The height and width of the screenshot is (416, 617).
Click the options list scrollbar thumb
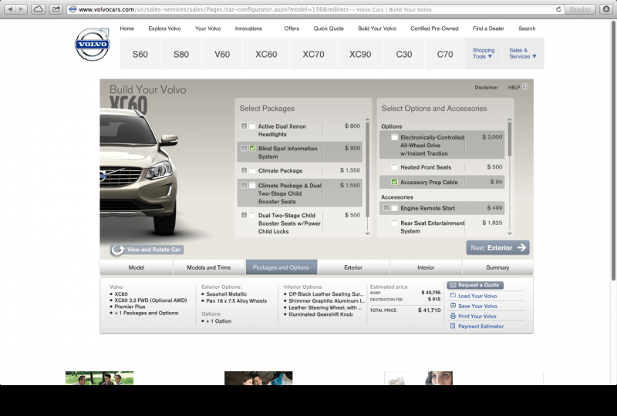coord(510,139)
